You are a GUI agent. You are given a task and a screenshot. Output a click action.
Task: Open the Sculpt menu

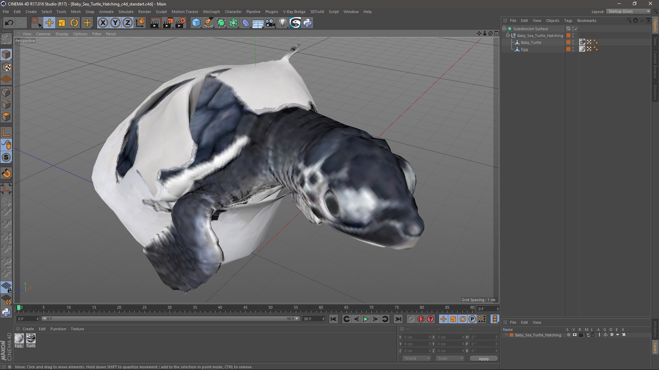coord(161,12)
